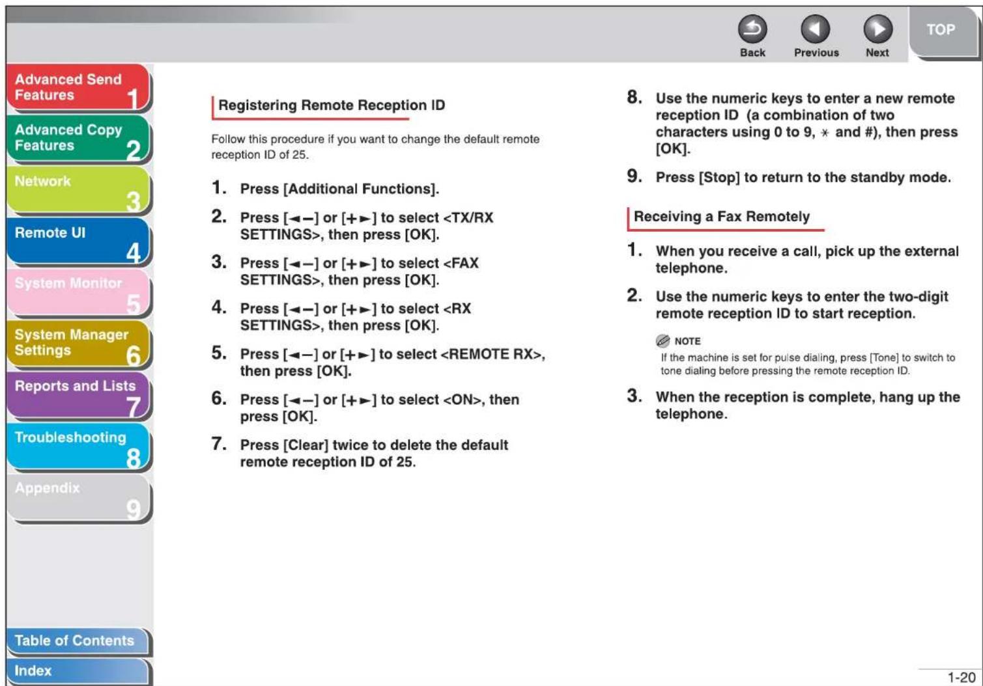Open System Manager Settings chapter tab
This screenshot has height=686, width=983.
coord(78,344)
